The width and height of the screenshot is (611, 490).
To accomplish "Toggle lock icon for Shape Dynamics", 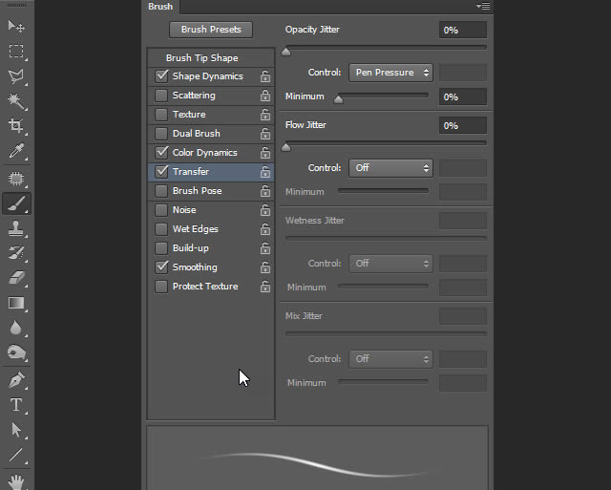I will tap(265, 76).
